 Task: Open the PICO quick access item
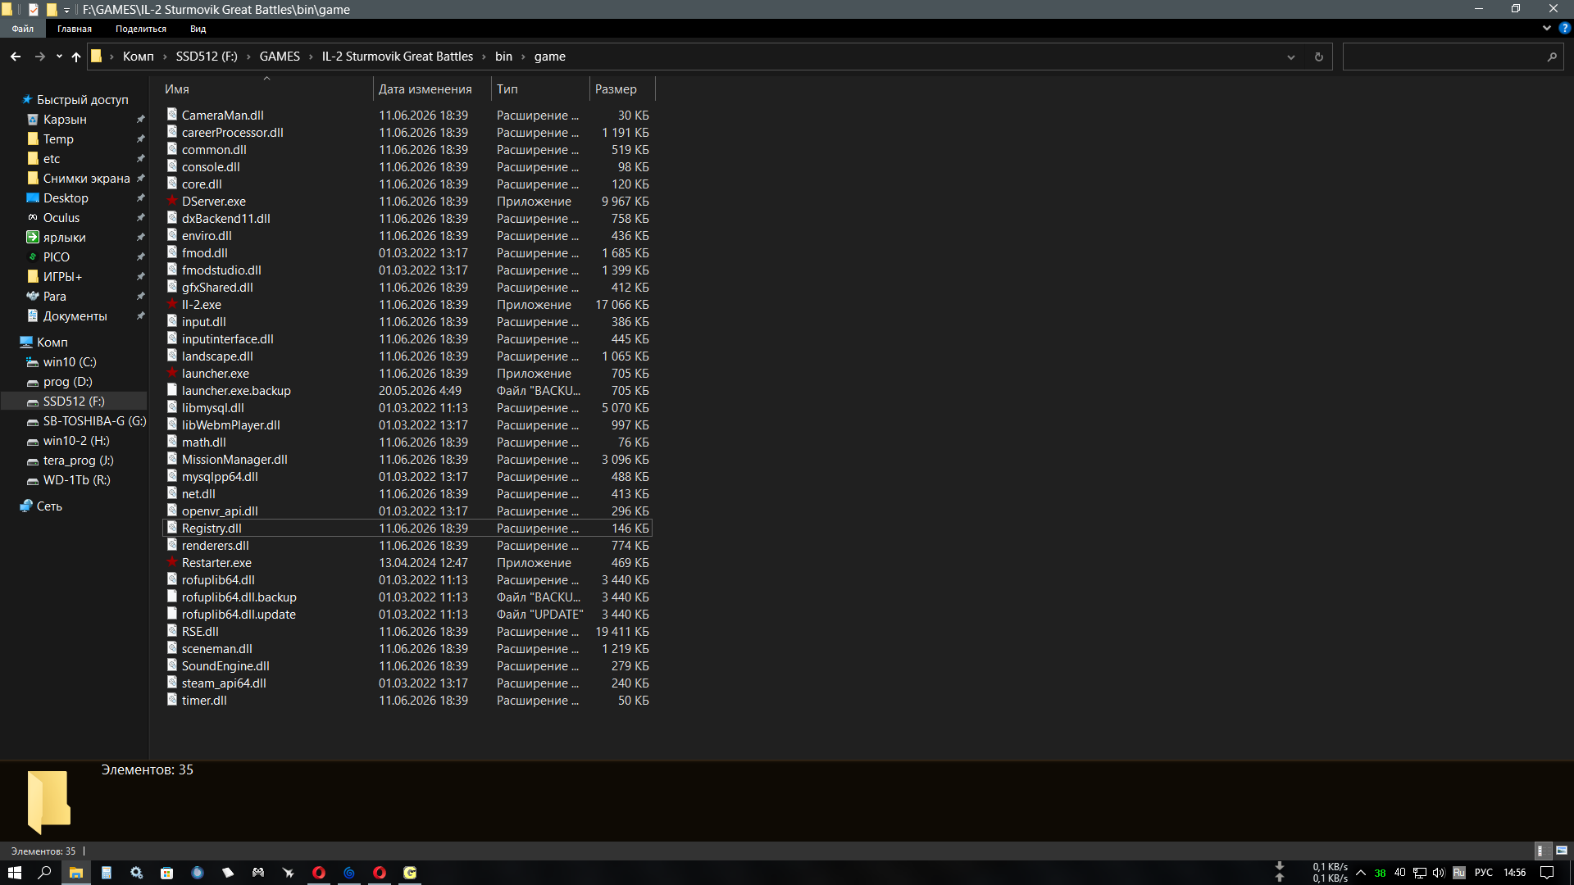pos(56,257)
